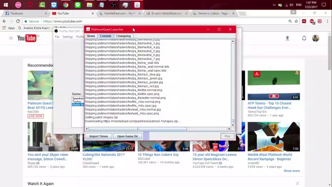This screenshot has width=332, height=187.
Task: Open the IsraeliRD channel link
Action: point(253,163)
